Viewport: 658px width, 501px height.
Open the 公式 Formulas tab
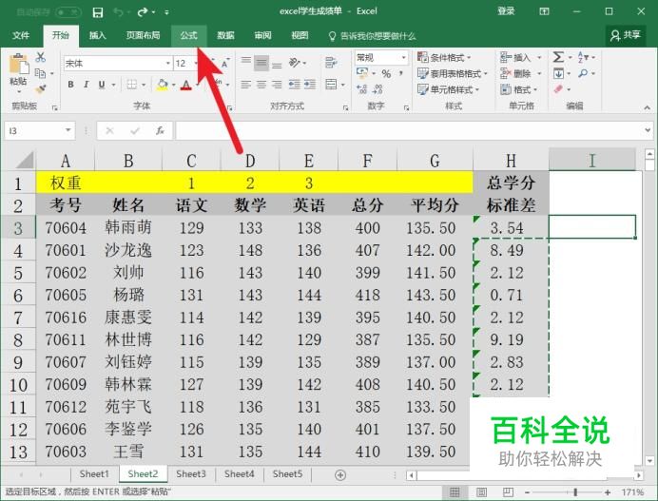[189, 35]
